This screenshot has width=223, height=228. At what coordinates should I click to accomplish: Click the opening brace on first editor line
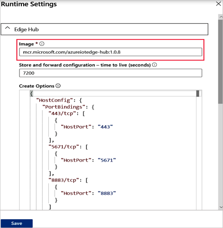(x=32, y=93)
